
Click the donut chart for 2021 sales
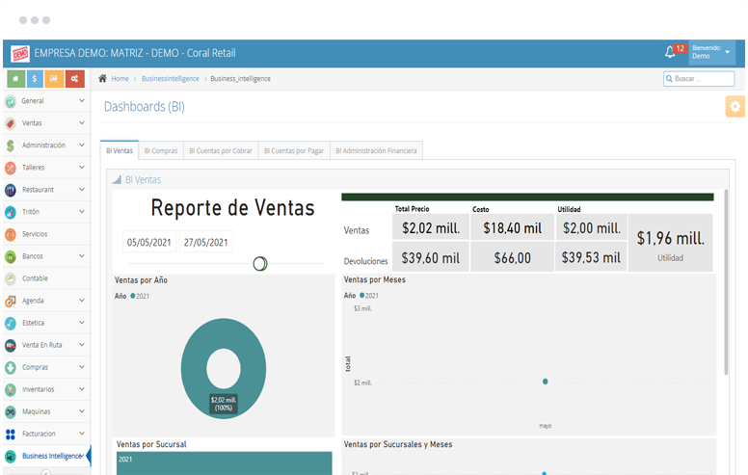(x=224, y=368)
